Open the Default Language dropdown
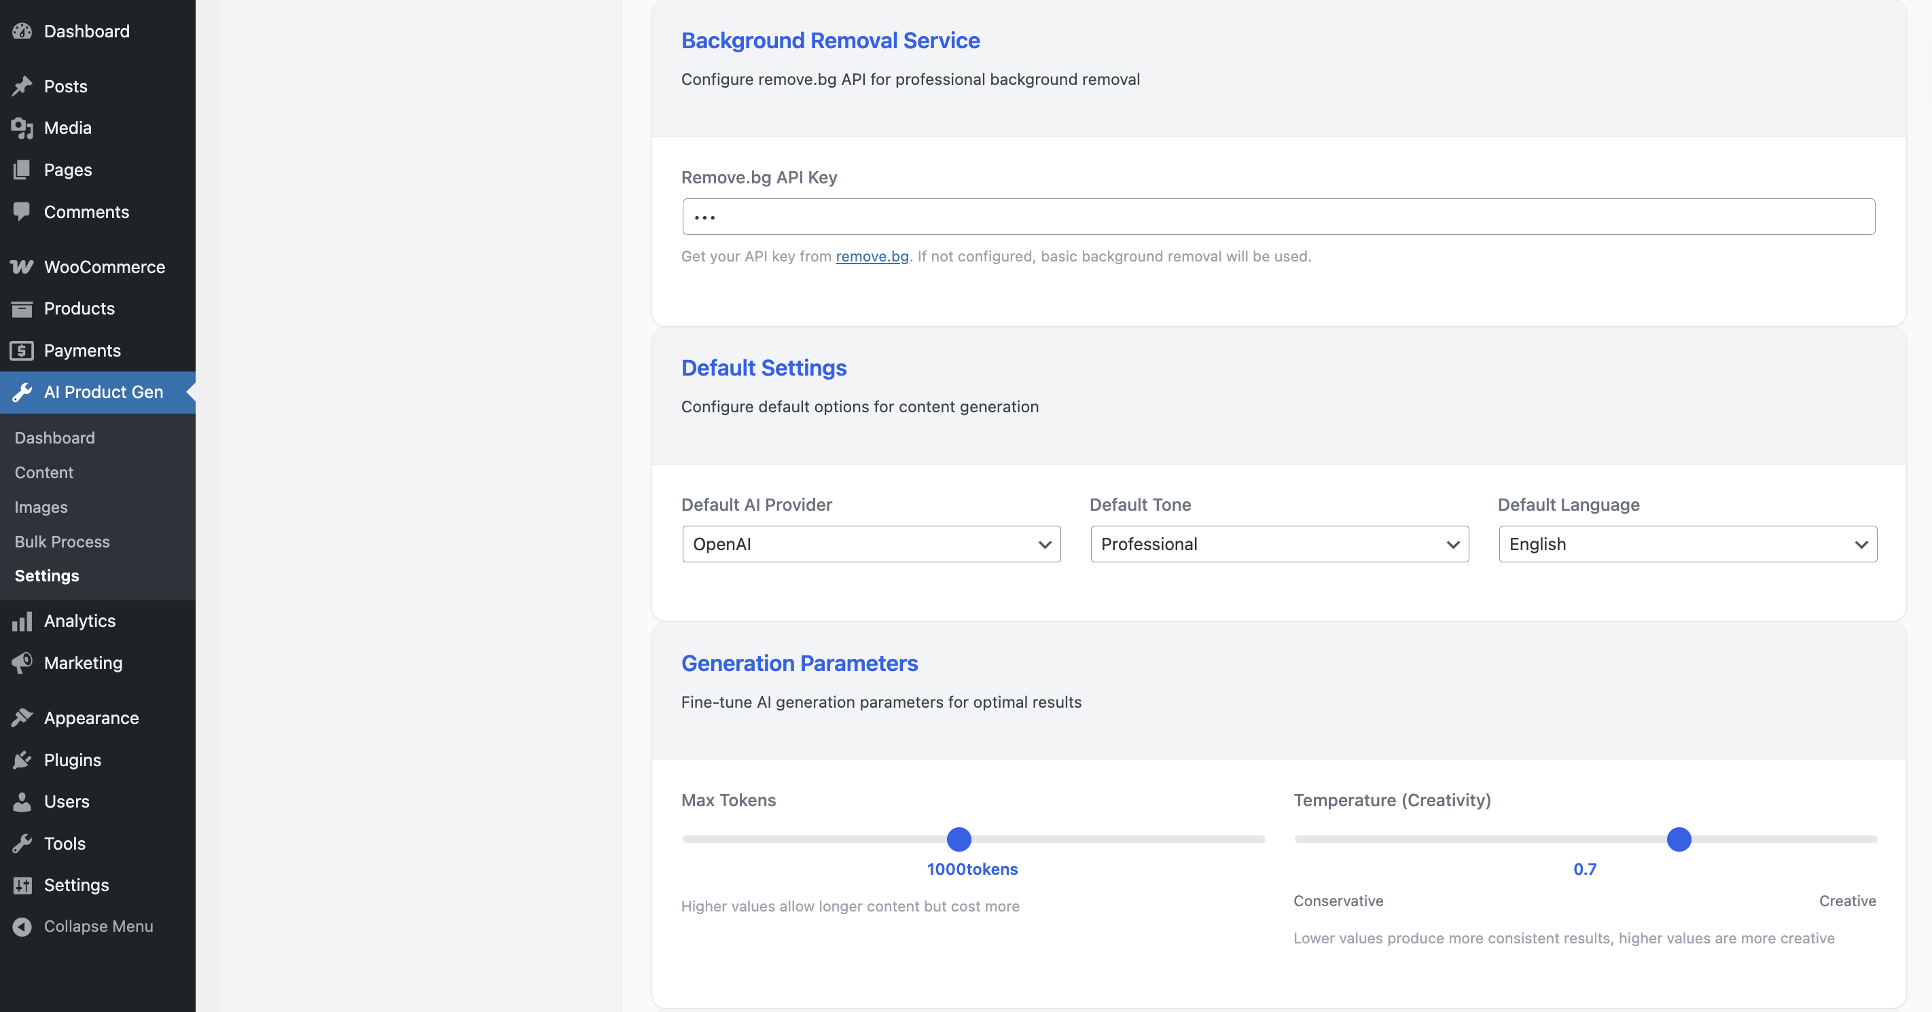The image size is (1932, 1012). click(x=1686, y=544)
